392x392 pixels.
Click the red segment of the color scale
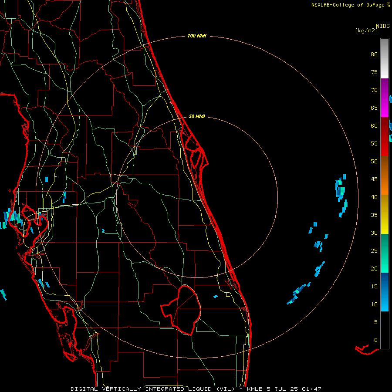(x=385, y=136)
